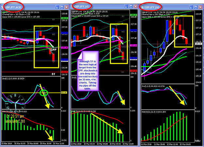The width and height of the screenshot is (204, 147).
Task: Minimize the GBPJPY,H4 chart window
Action: [191, 7]
